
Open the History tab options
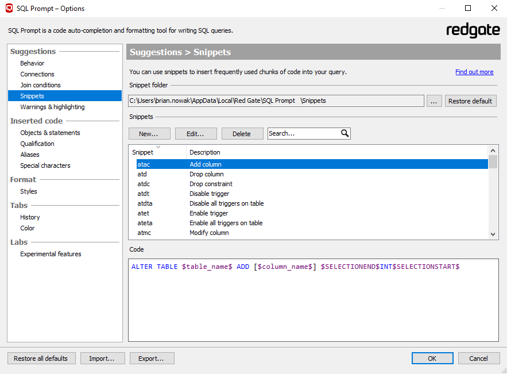click(x=30, y=217)
